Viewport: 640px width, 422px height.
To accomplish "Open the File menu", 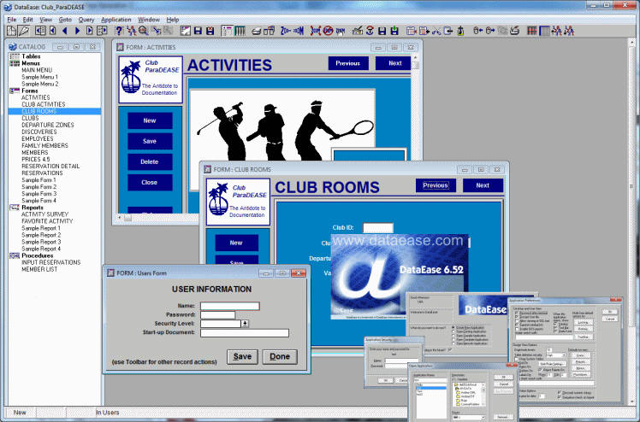I will (x=12, y=20).
